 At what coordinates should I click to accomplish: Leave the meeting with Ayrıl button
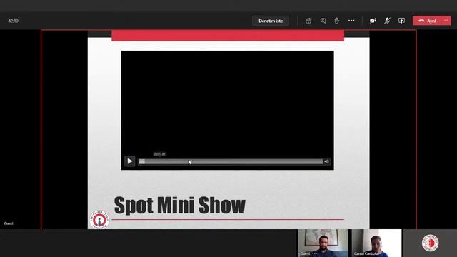[427, 21]
